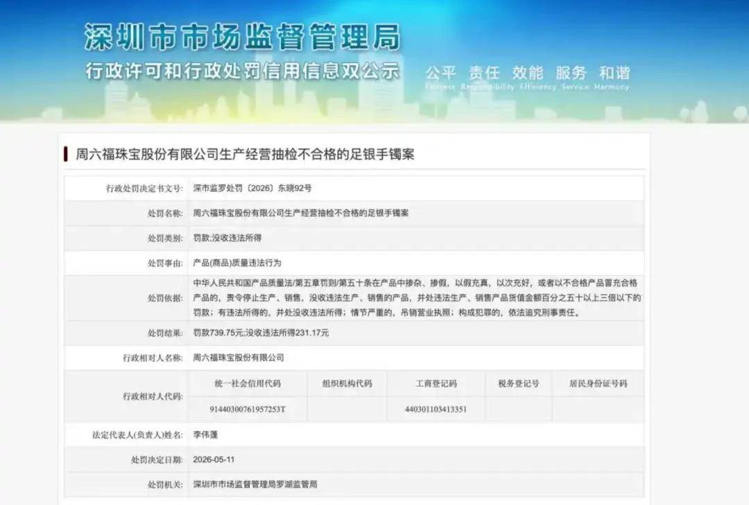Image resolution: width=749 pixels, height=505 pixels.
Task: Click the case heading 周六福珠宝股份有限公司生产经营抽检不合格的足银手镯案
Action: click(x=245, y=154)
